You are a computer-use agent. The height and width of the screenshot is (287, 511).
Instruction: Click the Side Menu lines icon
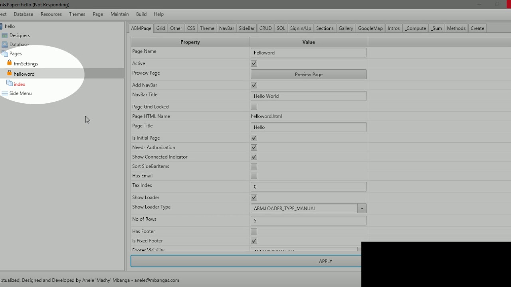pyautogui.click(x=5, y=93)
